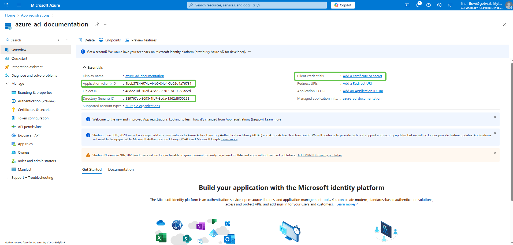Viewport: 513px width, 245px height.
Task: Open Certificates & secrets in sidebar
Action: click(x=34, y=110)
